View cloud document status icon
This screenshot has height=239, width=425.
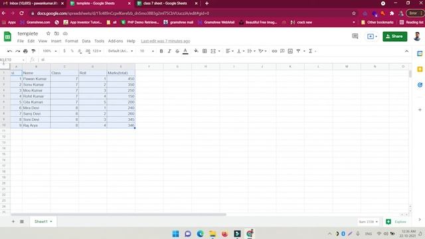pos(65,34)
